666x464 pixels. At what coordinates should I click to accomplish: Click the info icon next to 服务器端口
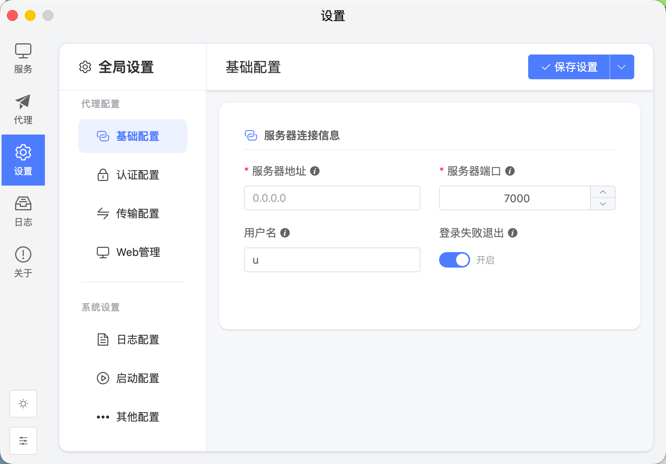coord(511,171)
